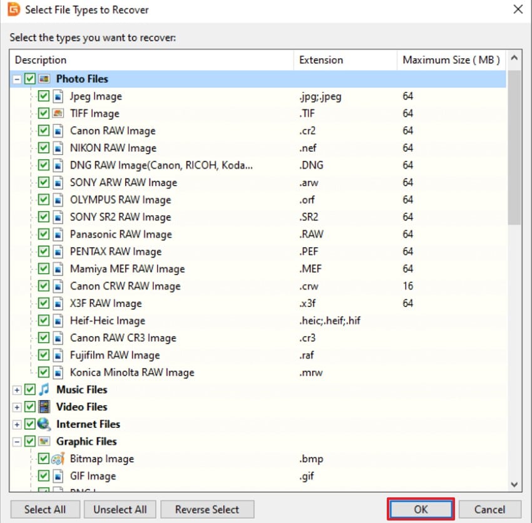Click the scrollbar up arrow
This screenshot has height=523, width=532.
[514, 58]
